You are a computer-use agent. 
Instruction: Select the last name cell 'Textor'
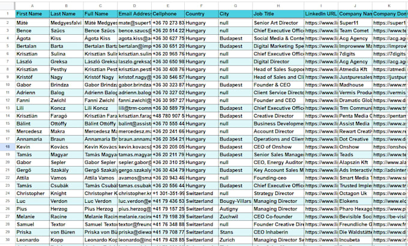pos(67,224)
